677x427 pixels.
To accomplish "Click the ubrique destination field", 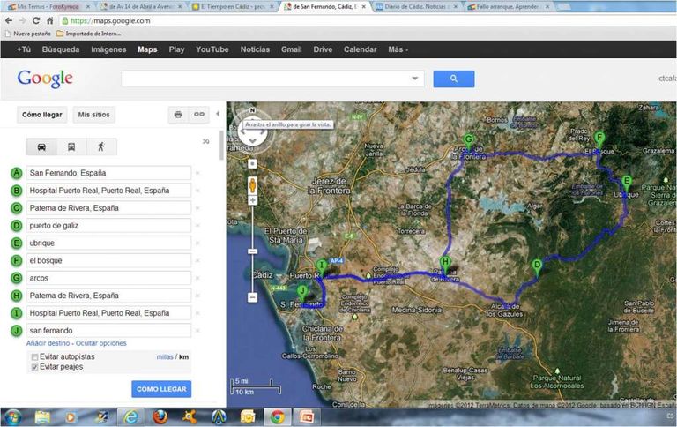I will pyautogui.click(x=108, y=243).
